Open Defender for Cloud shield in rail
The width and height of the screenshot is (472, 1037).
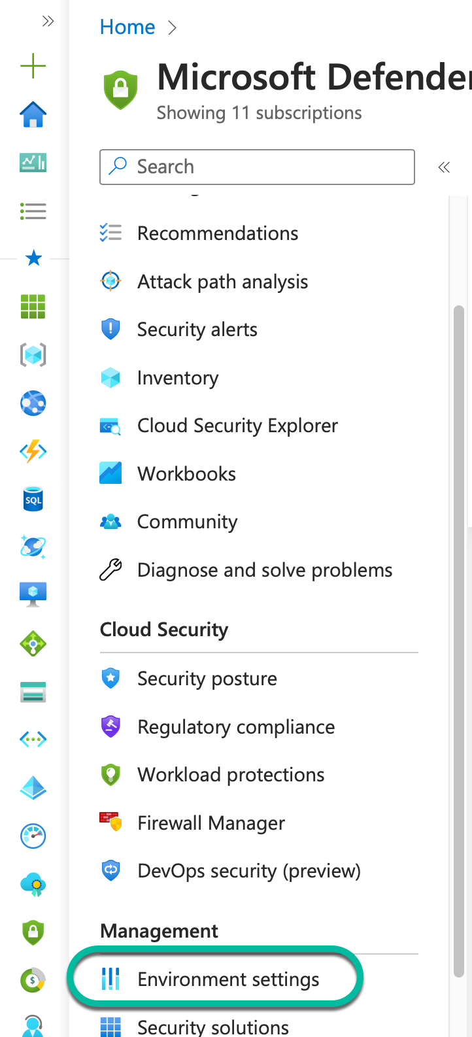pos(33,932)
